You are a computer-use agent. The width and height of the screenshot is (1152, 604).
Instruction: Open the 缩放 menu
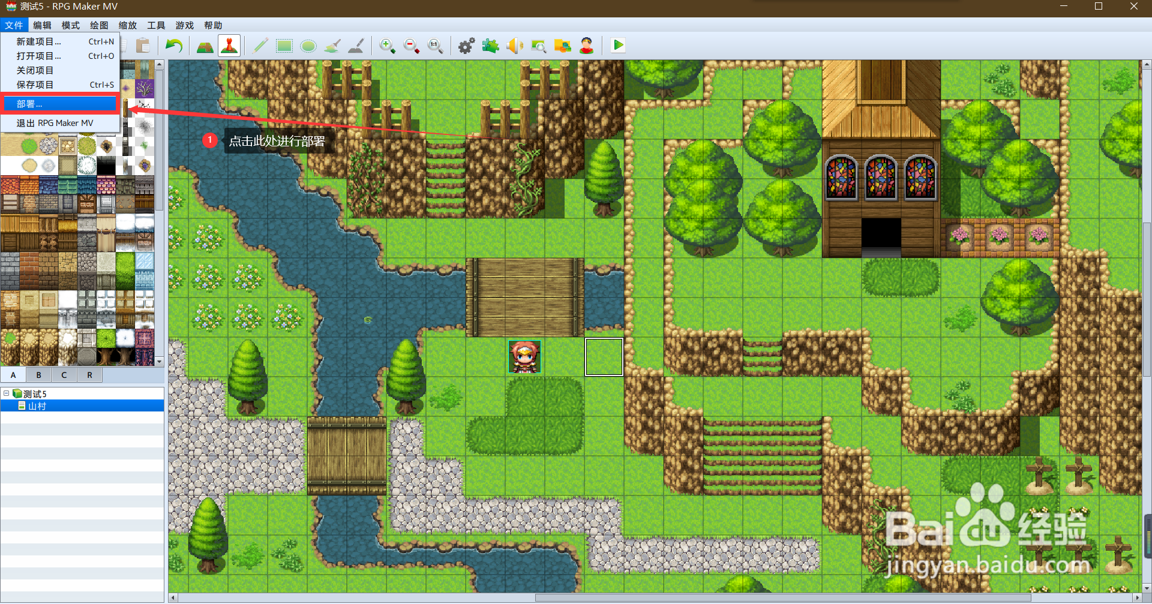[x=128, y=25]
